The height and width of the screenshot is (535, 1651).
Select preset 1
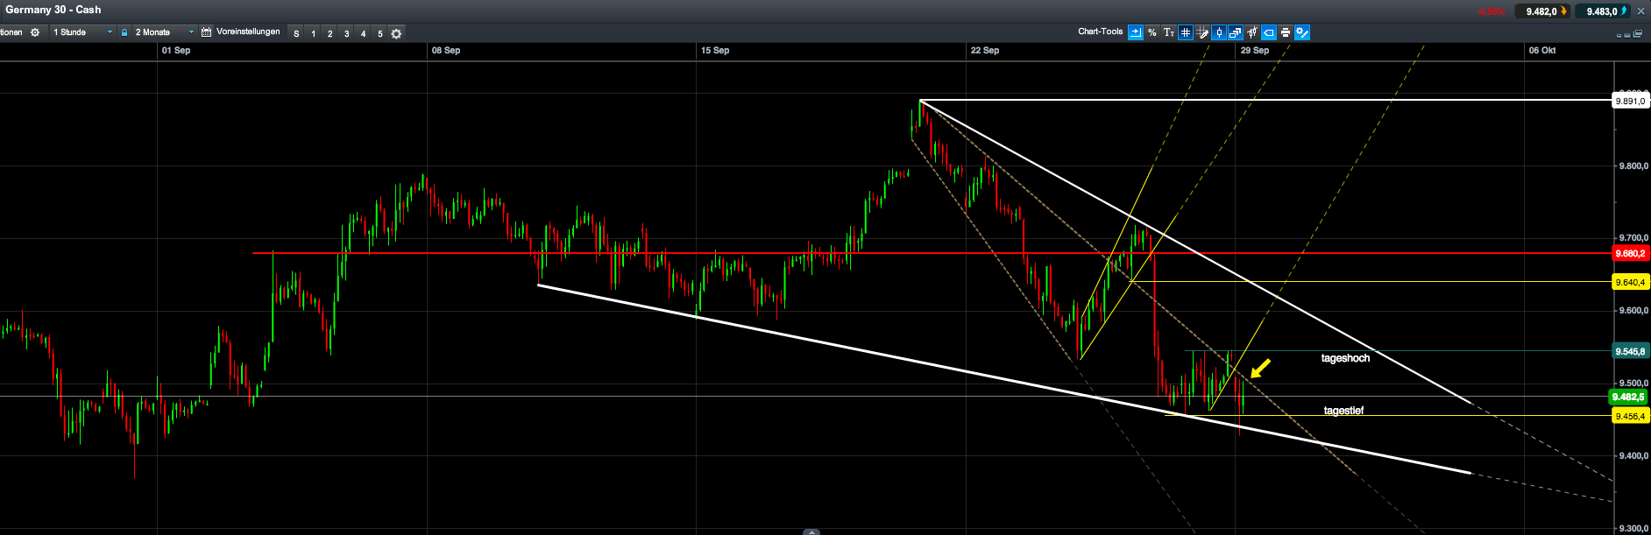pos(313,33)
